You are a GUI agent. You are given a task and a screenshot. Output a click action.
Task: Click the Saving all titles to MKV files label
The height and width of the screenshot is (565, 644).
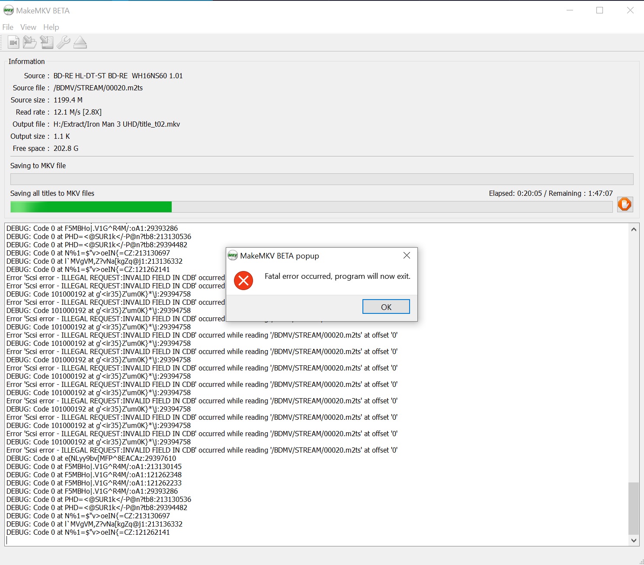(52, 193)
